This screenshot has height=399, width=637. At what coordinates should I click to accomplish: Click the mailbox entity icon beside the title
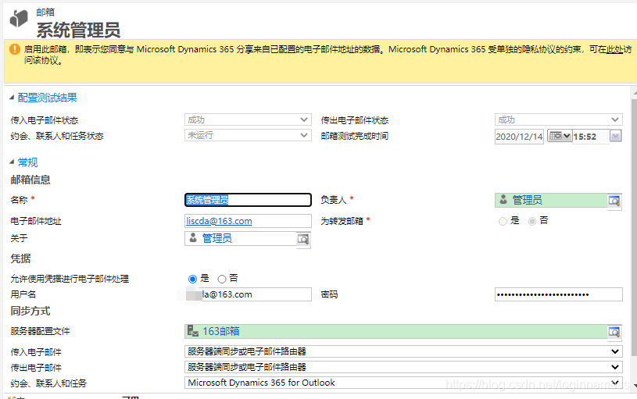click(19, 18)
